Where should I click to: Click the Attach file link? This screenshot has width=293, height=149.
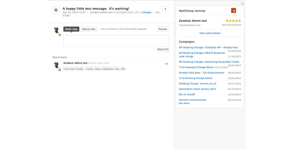163,49
